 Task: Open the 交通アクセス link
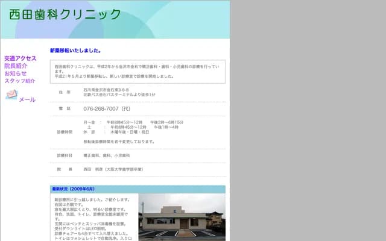[21, 58]
